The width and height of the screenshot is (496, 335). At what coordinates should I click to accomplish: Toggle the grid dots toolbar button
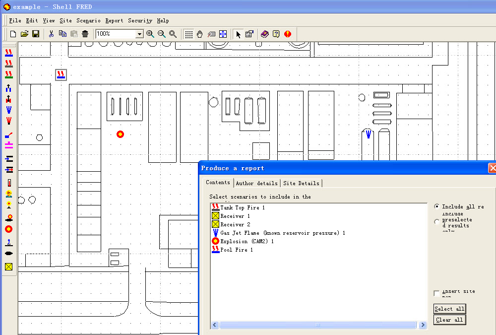(189, 34)
